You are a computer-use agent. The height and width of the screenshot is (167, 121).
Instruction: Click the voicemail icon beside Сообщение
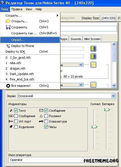(11, 116)
